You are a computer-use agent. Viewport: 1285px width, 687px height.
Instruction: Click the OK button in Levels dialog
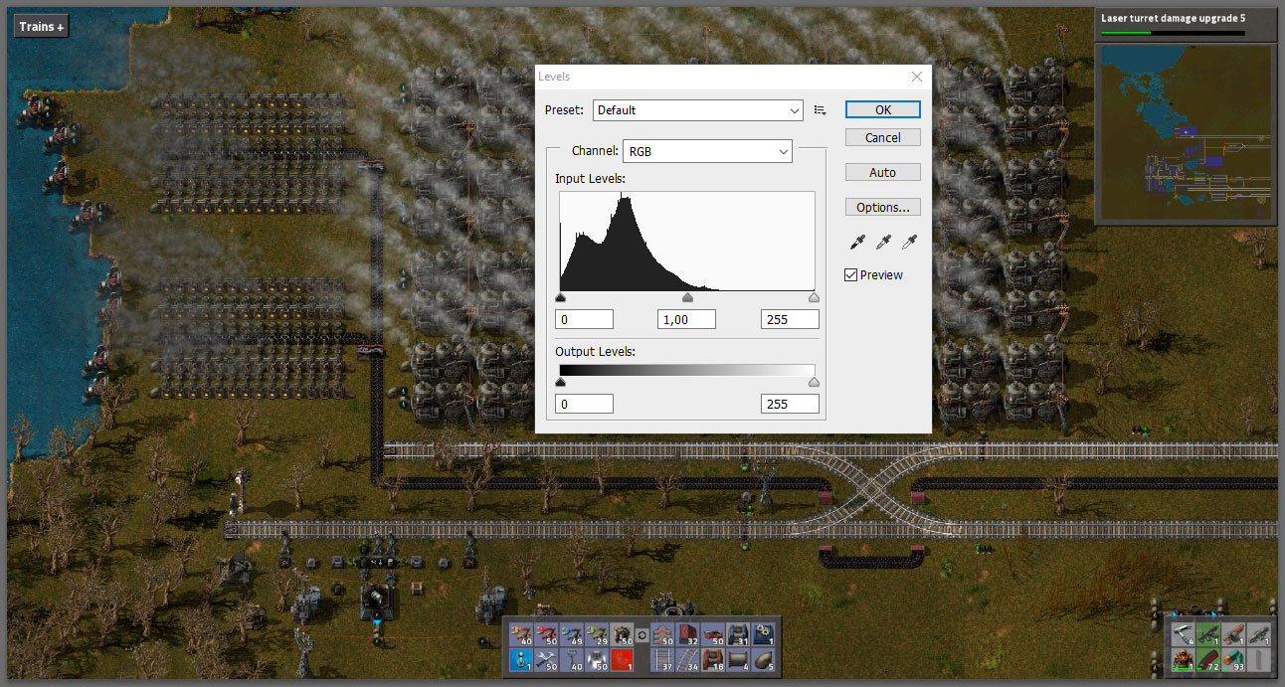tap(883, 109)
